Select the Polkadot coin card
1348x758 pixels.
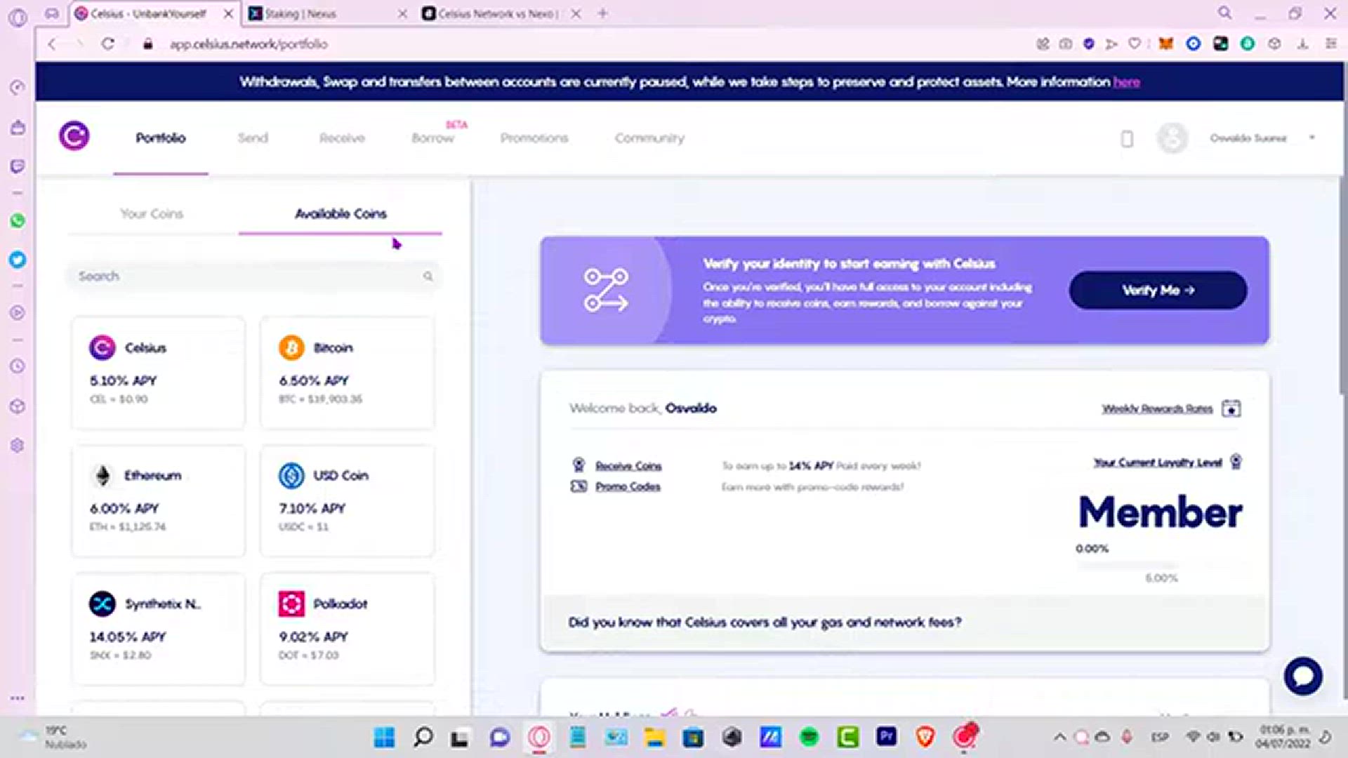tap(348, 629)
